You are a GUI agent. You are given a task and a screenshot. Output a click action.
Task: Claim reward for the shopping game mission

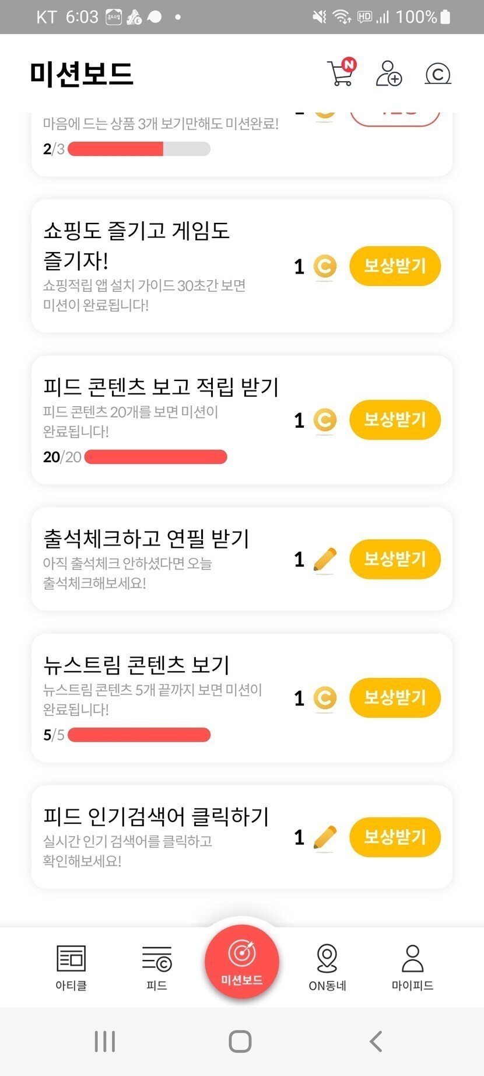click(395, 266)
